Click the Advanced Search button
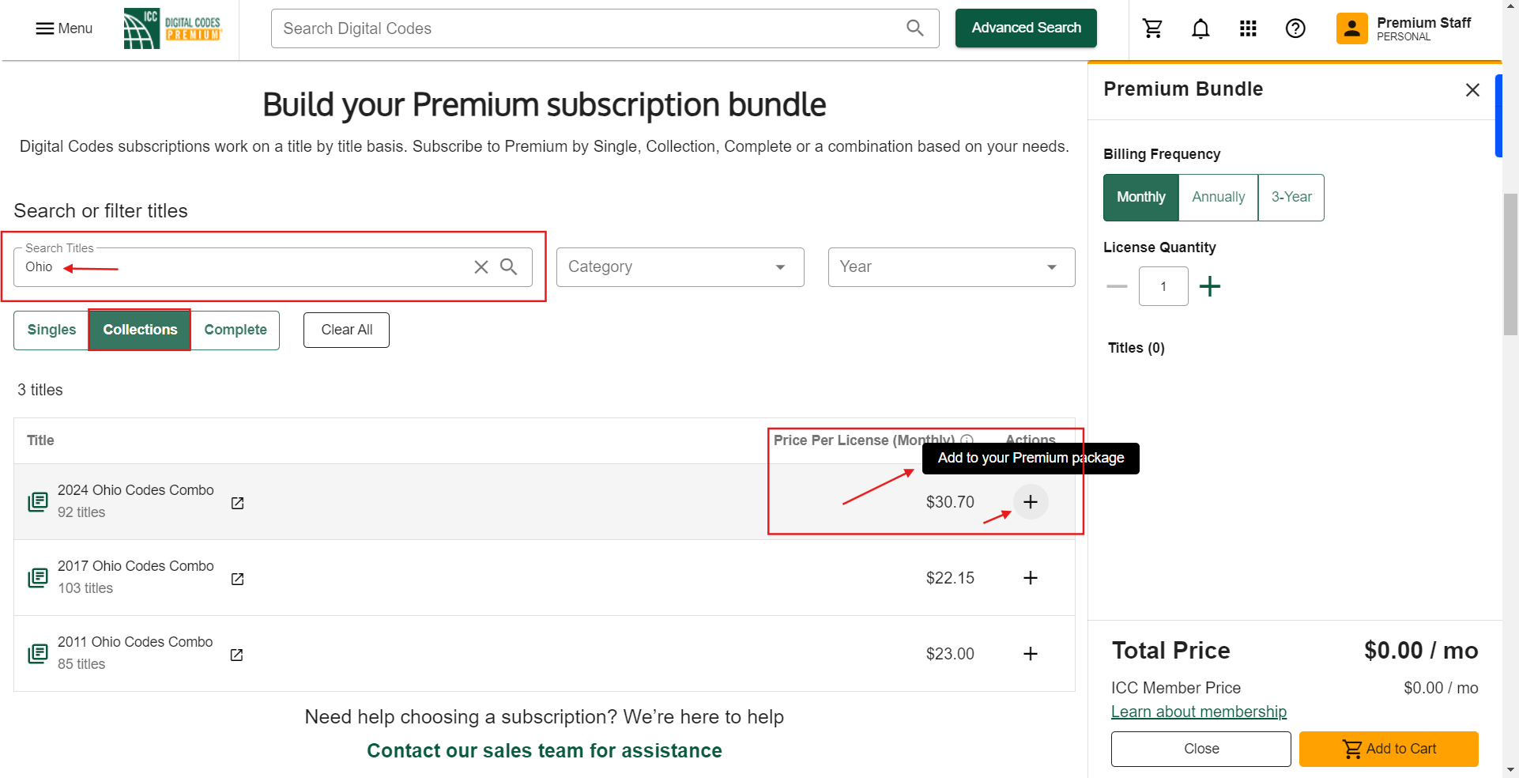 (1026, 28)
